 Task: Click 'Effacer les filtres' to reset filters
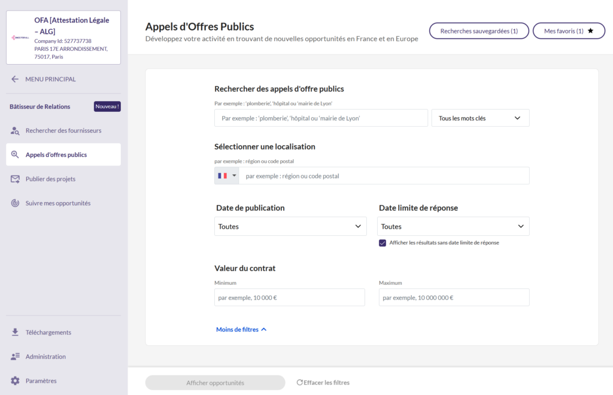click(x=323, y=382)
